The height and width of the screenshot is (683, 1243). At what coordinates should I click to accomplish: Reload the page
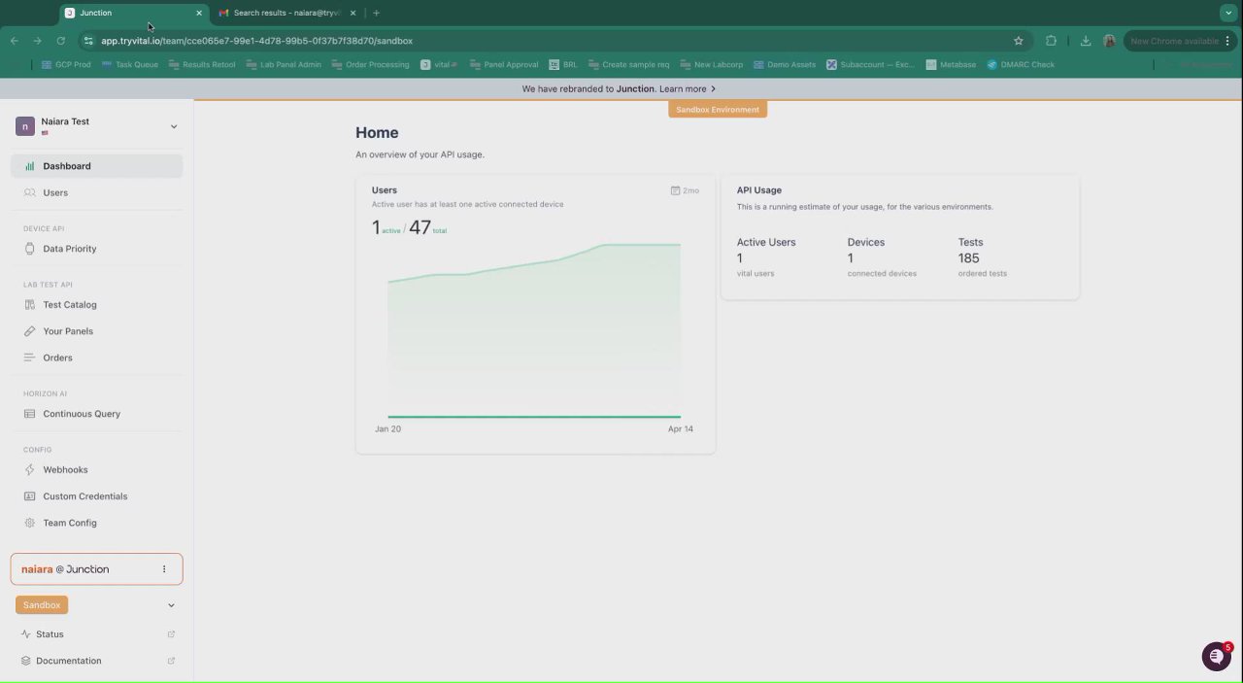tap(60, 41)
